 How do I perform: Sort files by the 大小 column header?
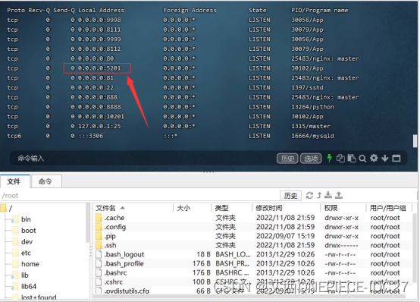[x=192, y=208]
